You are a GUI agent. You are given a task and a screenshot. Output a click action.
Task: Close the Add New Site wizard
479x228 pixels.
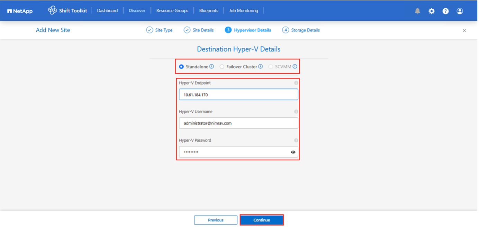[464, 30]
